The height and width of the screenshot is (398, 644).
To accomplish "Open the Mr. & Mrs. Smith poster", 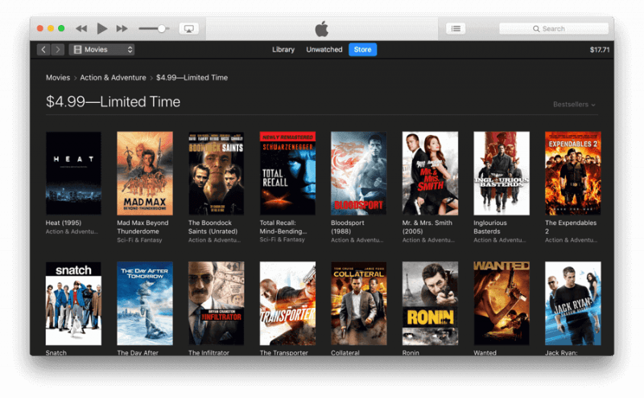I will pyautogui.click(x=430, y=173).
